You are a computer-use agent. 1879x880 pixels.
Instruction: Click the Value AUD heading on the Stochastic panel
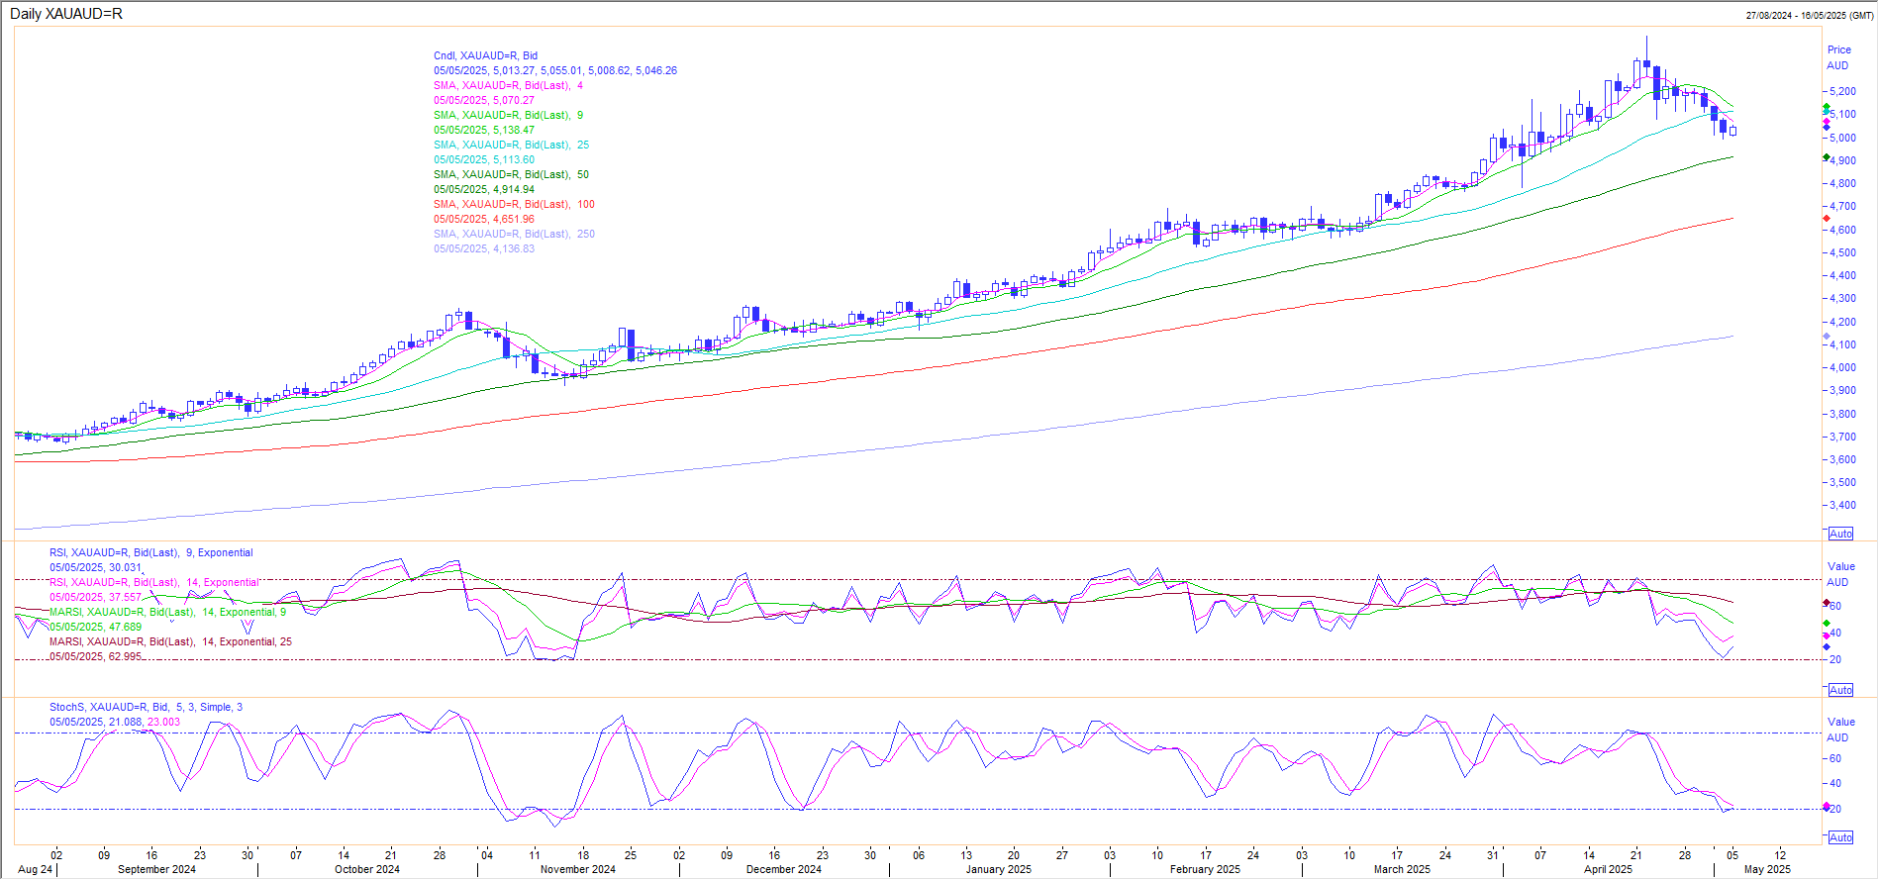point(1840,730)
